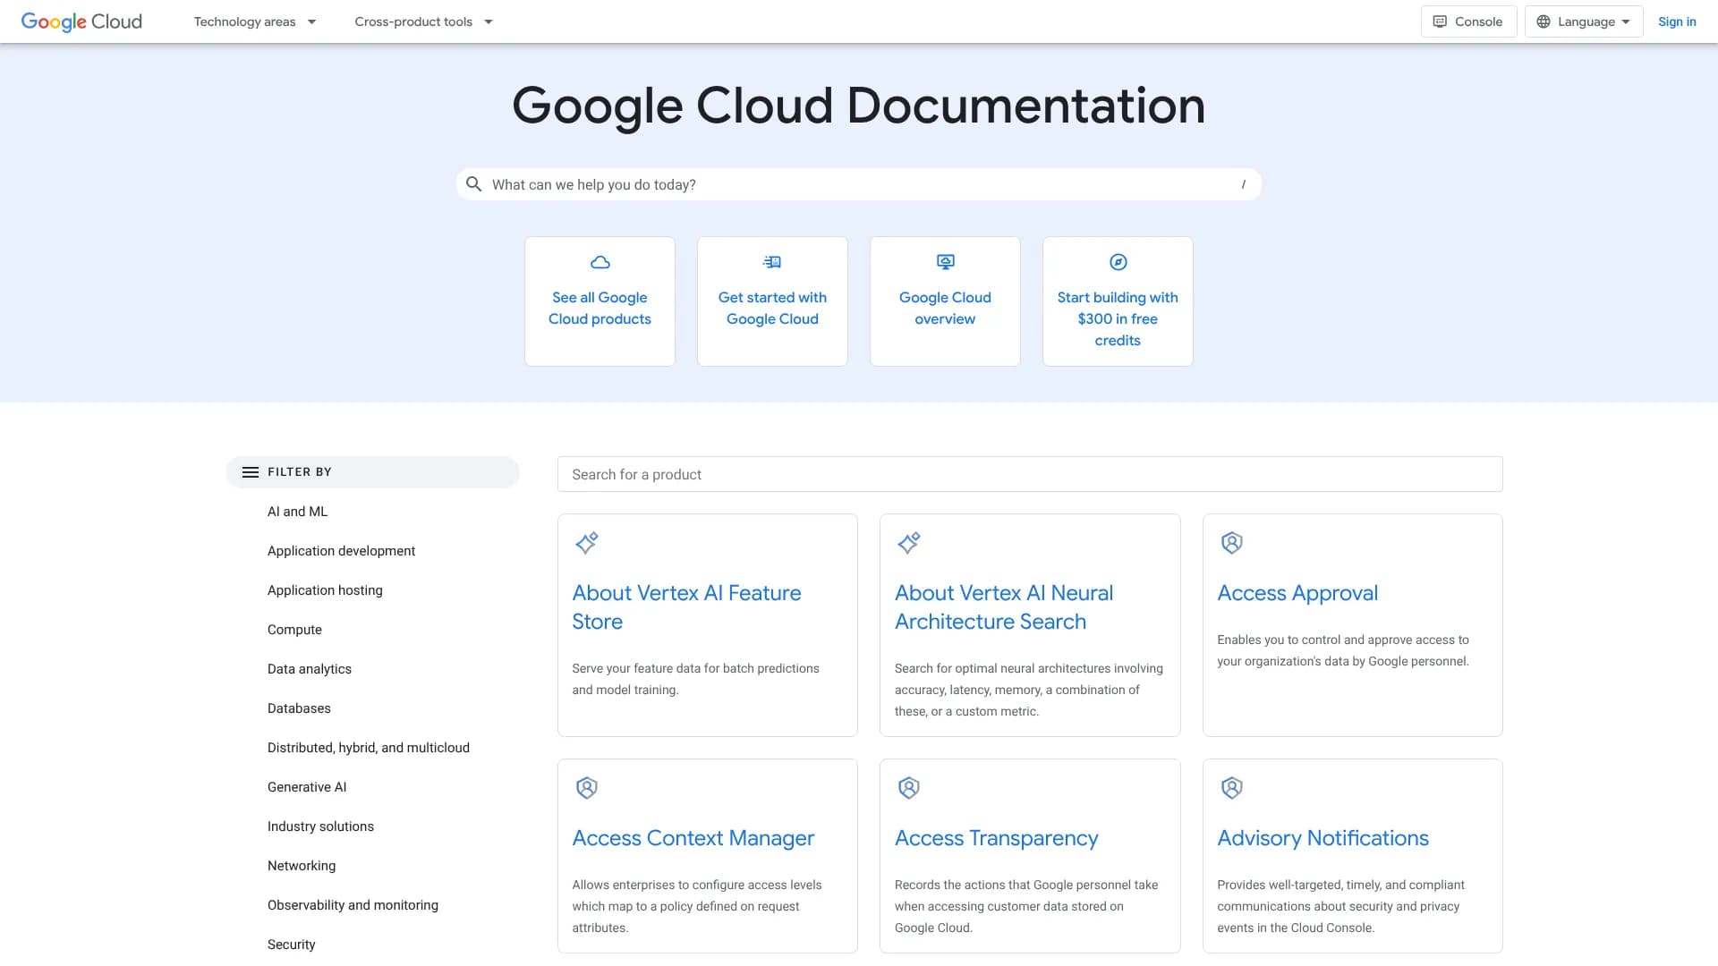The image size is (1718, 966).
Task: Click the Neural Architecture Search description text
Action: (1029, 690)
